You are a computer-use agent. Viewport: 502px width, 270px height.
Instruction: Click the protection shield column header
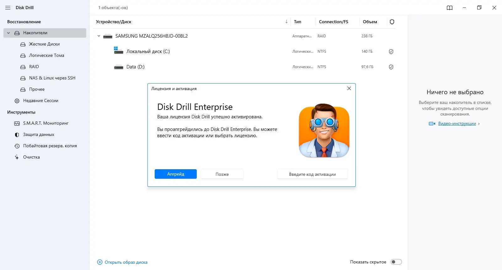point(392,22)
